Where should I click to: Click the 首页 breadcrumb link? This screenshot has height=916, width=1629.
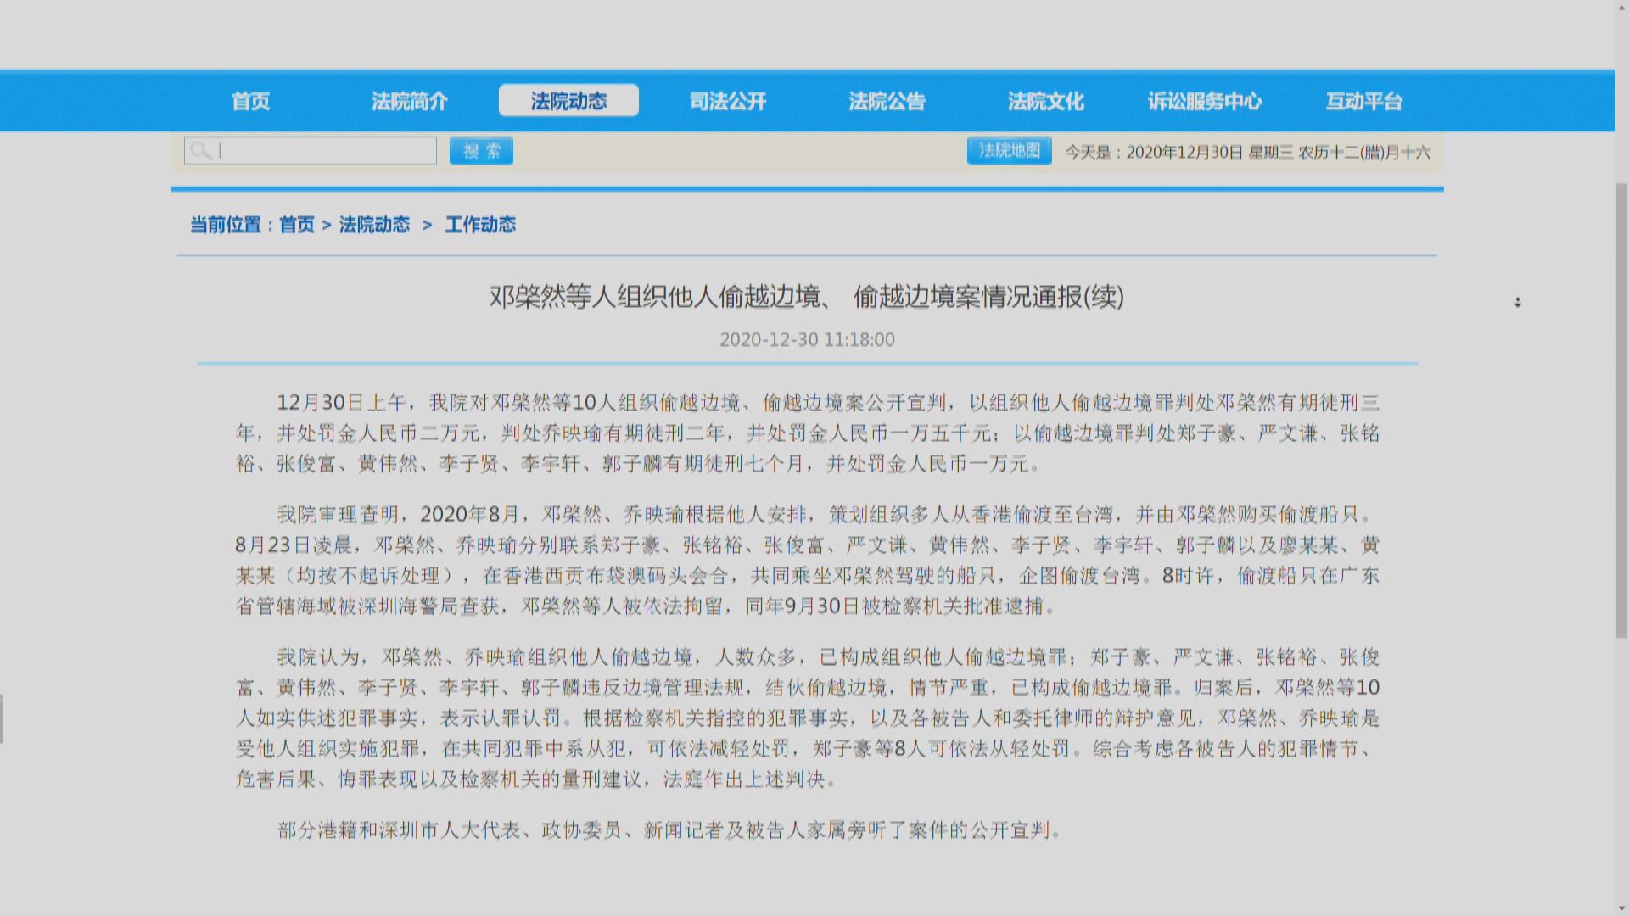(295, 225)
